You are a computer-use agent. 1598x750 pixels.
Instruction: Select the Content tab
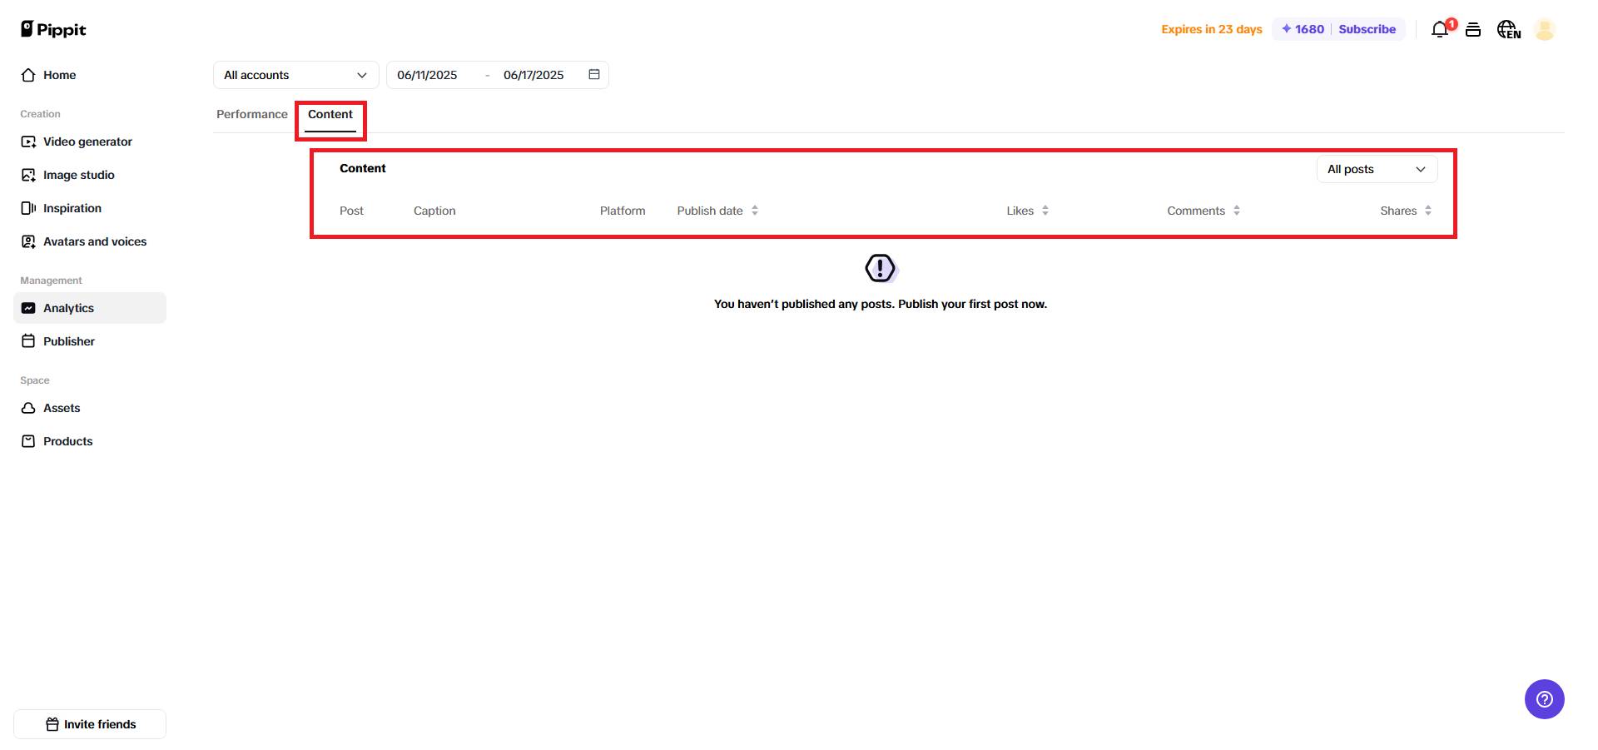[330, 114]
